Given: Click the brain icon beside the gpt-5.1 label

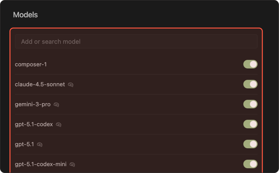Looking at the screenshot, I should click(x=40, y=145).
